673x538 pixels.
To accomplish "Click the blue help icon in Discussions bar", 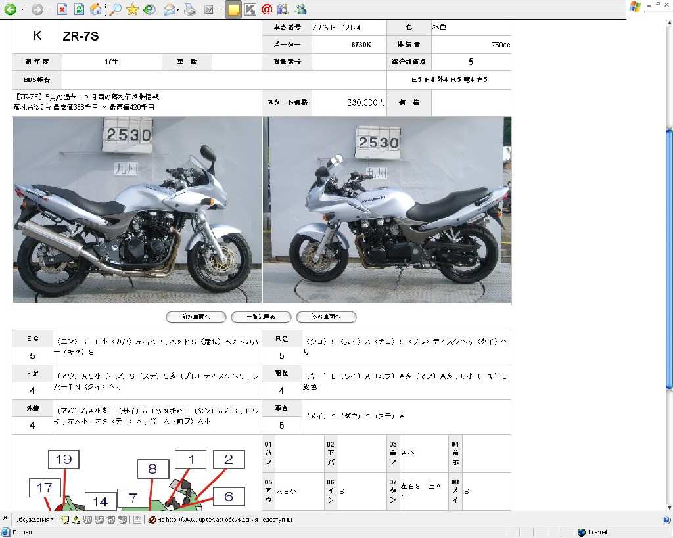I will (667, 520).
